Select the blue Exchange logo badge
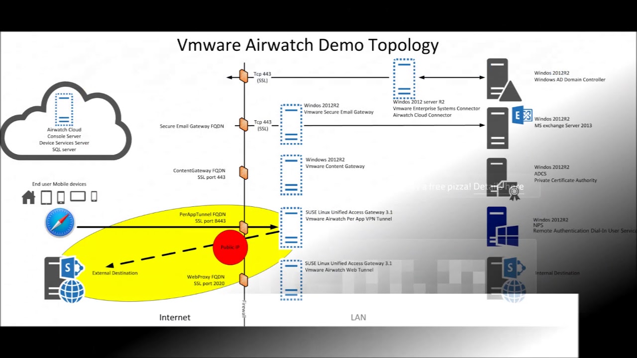This screenshot has height=358, width=637. 522,115
